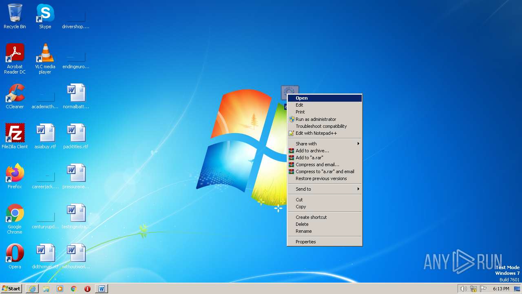Click Chrome icon in the taskbar
The height and width of the screenshot is (294, 522).
click(x=74, y=289)
